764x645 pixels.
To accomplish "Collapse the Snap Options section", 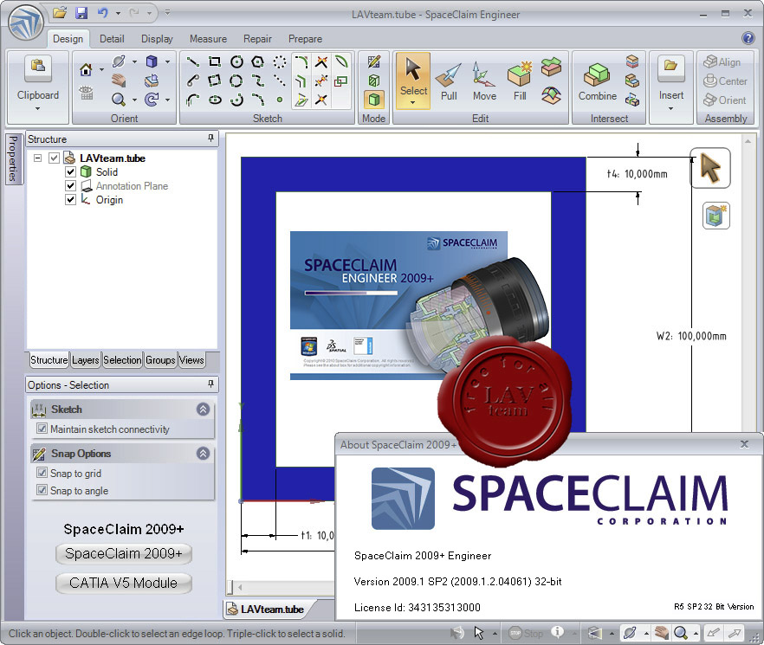I will click(x=204, y=454).
